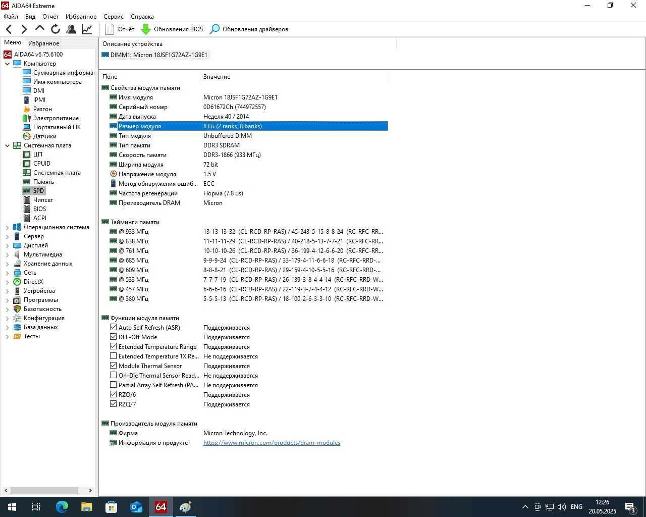Switch to the Избранное sidebar tab

43,43
